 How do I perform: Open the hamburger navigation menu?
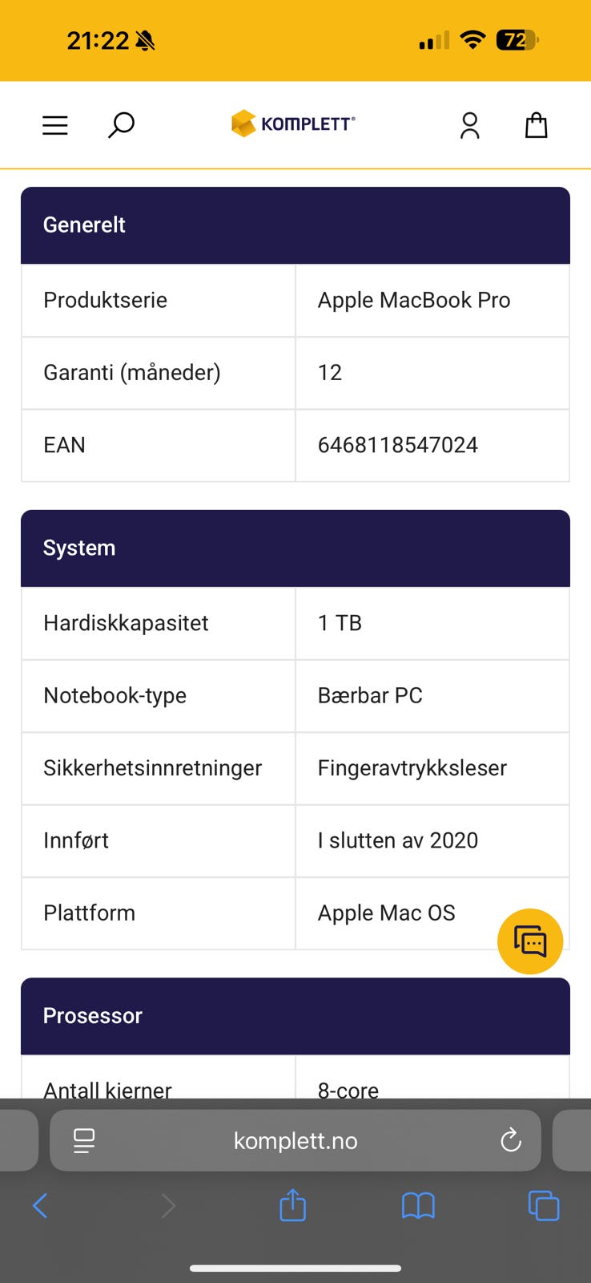55,125
